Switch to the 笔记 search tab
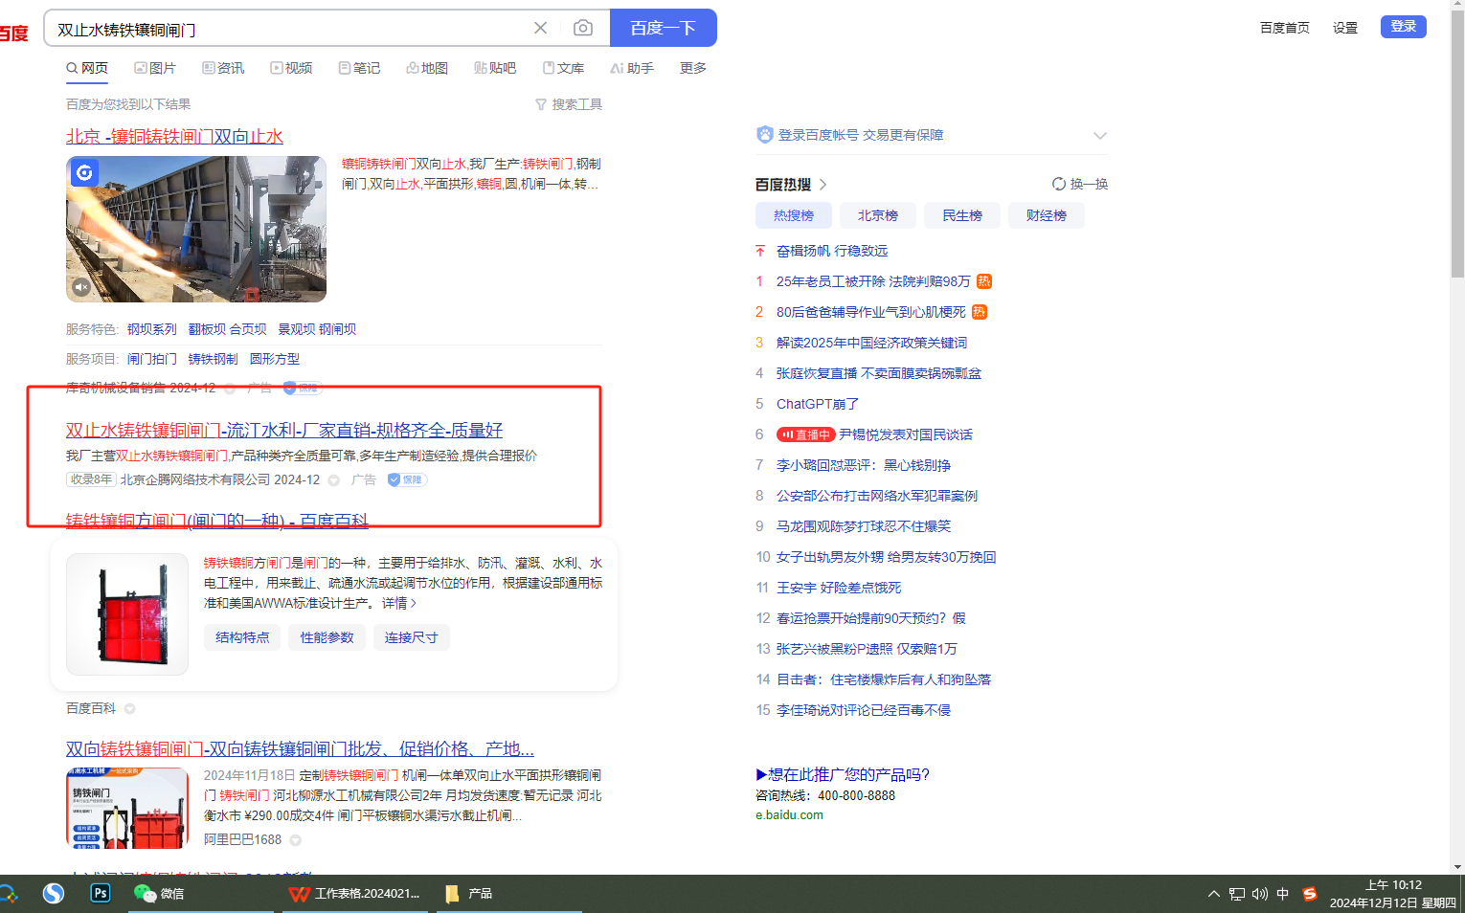This screenshot has height=913, width=1465. click(x=359, y=68)
